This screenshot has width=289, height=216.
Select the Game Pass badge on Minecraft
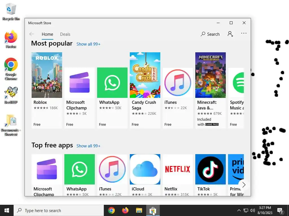click(212, 124)
